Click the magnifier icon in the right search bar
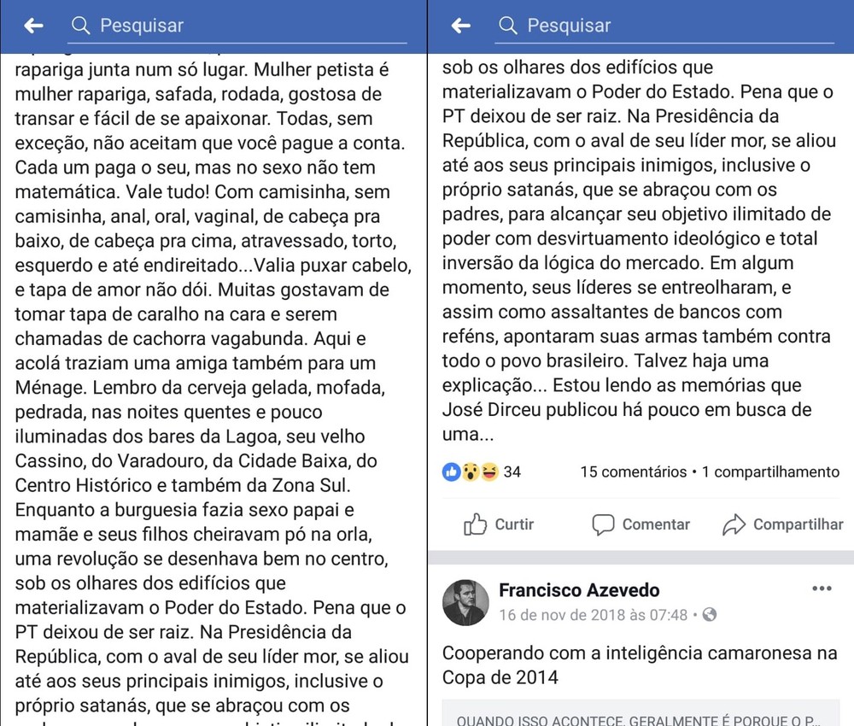The image size is (854, 726). [x=508, y=26]
